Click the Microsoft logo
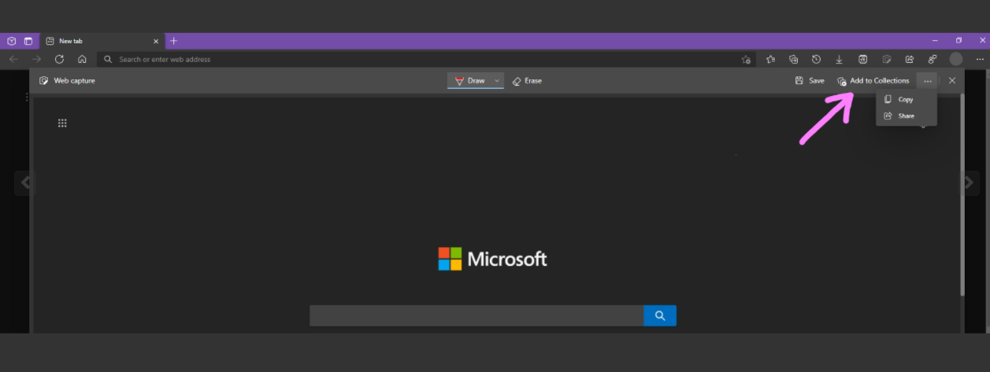Screen dimensions: 990x372 coord(492,259)
